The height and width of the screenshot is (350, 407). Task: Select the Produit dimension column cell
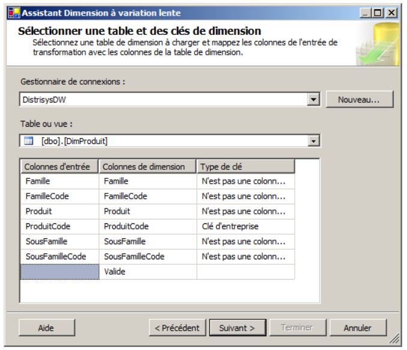[148, 211]
